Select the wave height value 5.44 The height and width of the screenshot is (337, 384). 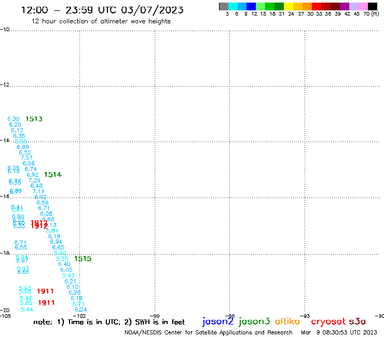27,310
